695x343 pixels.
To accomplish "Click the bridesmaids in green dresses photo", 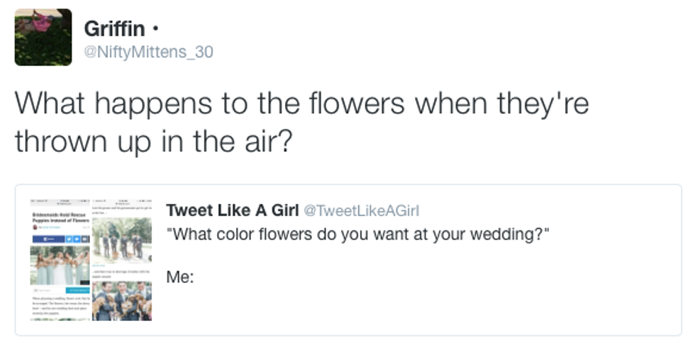I will (x=60, y=265).
